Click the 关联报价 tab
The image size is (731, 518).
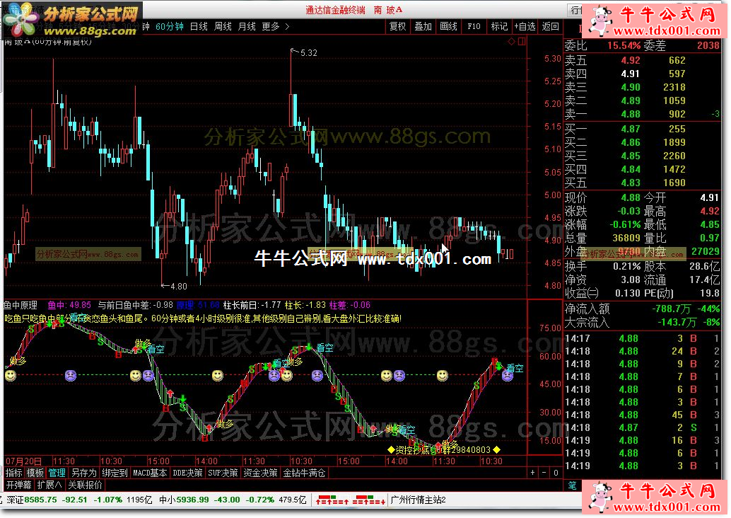pyautogui.click(x=85, y=485)
